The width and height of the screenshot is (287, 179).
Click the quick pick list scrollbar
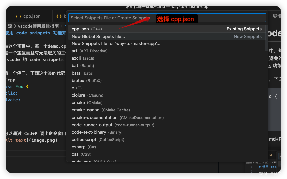click(x=266, y=38)
